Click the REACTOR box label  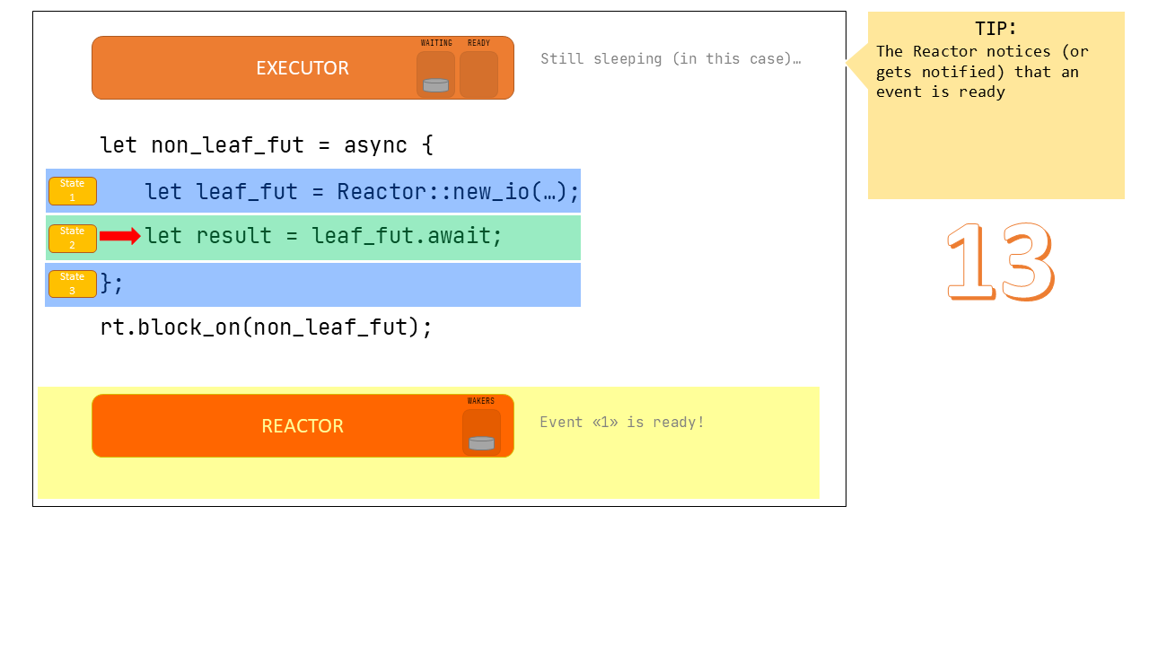coord(303,426)
